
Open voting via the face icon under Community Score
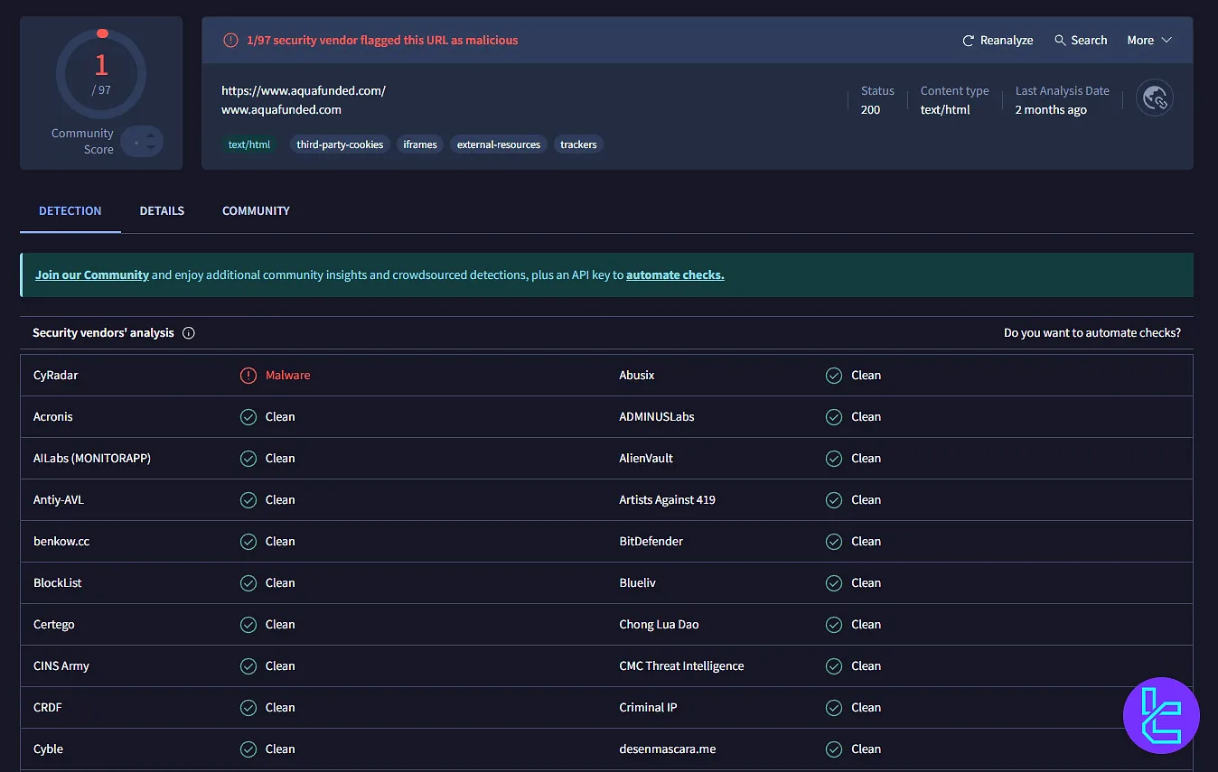[143, 142]
